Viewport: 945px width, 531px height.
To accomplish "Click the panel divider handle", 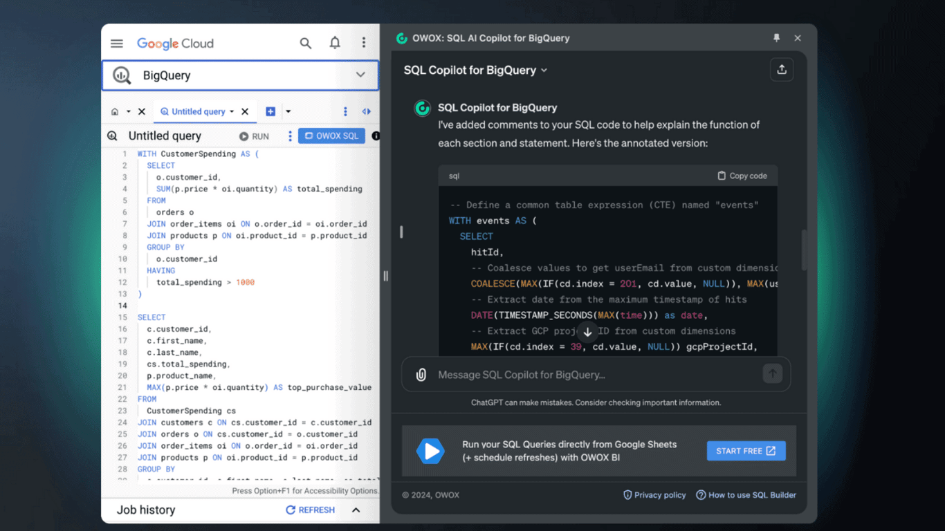I will [x=385, y=276].
